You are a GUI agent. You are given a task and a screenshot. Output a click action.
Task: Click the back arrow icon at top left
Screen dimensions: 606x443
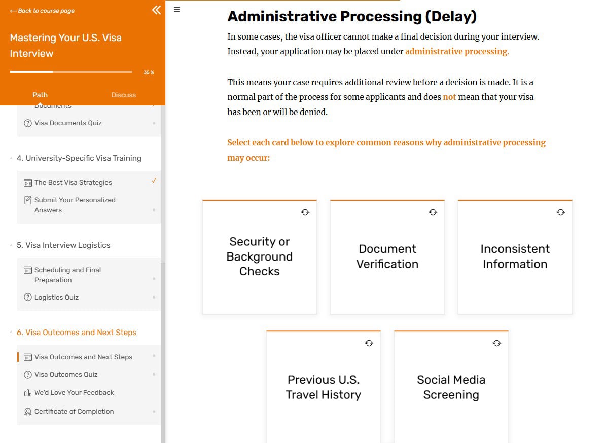(13, 11)
